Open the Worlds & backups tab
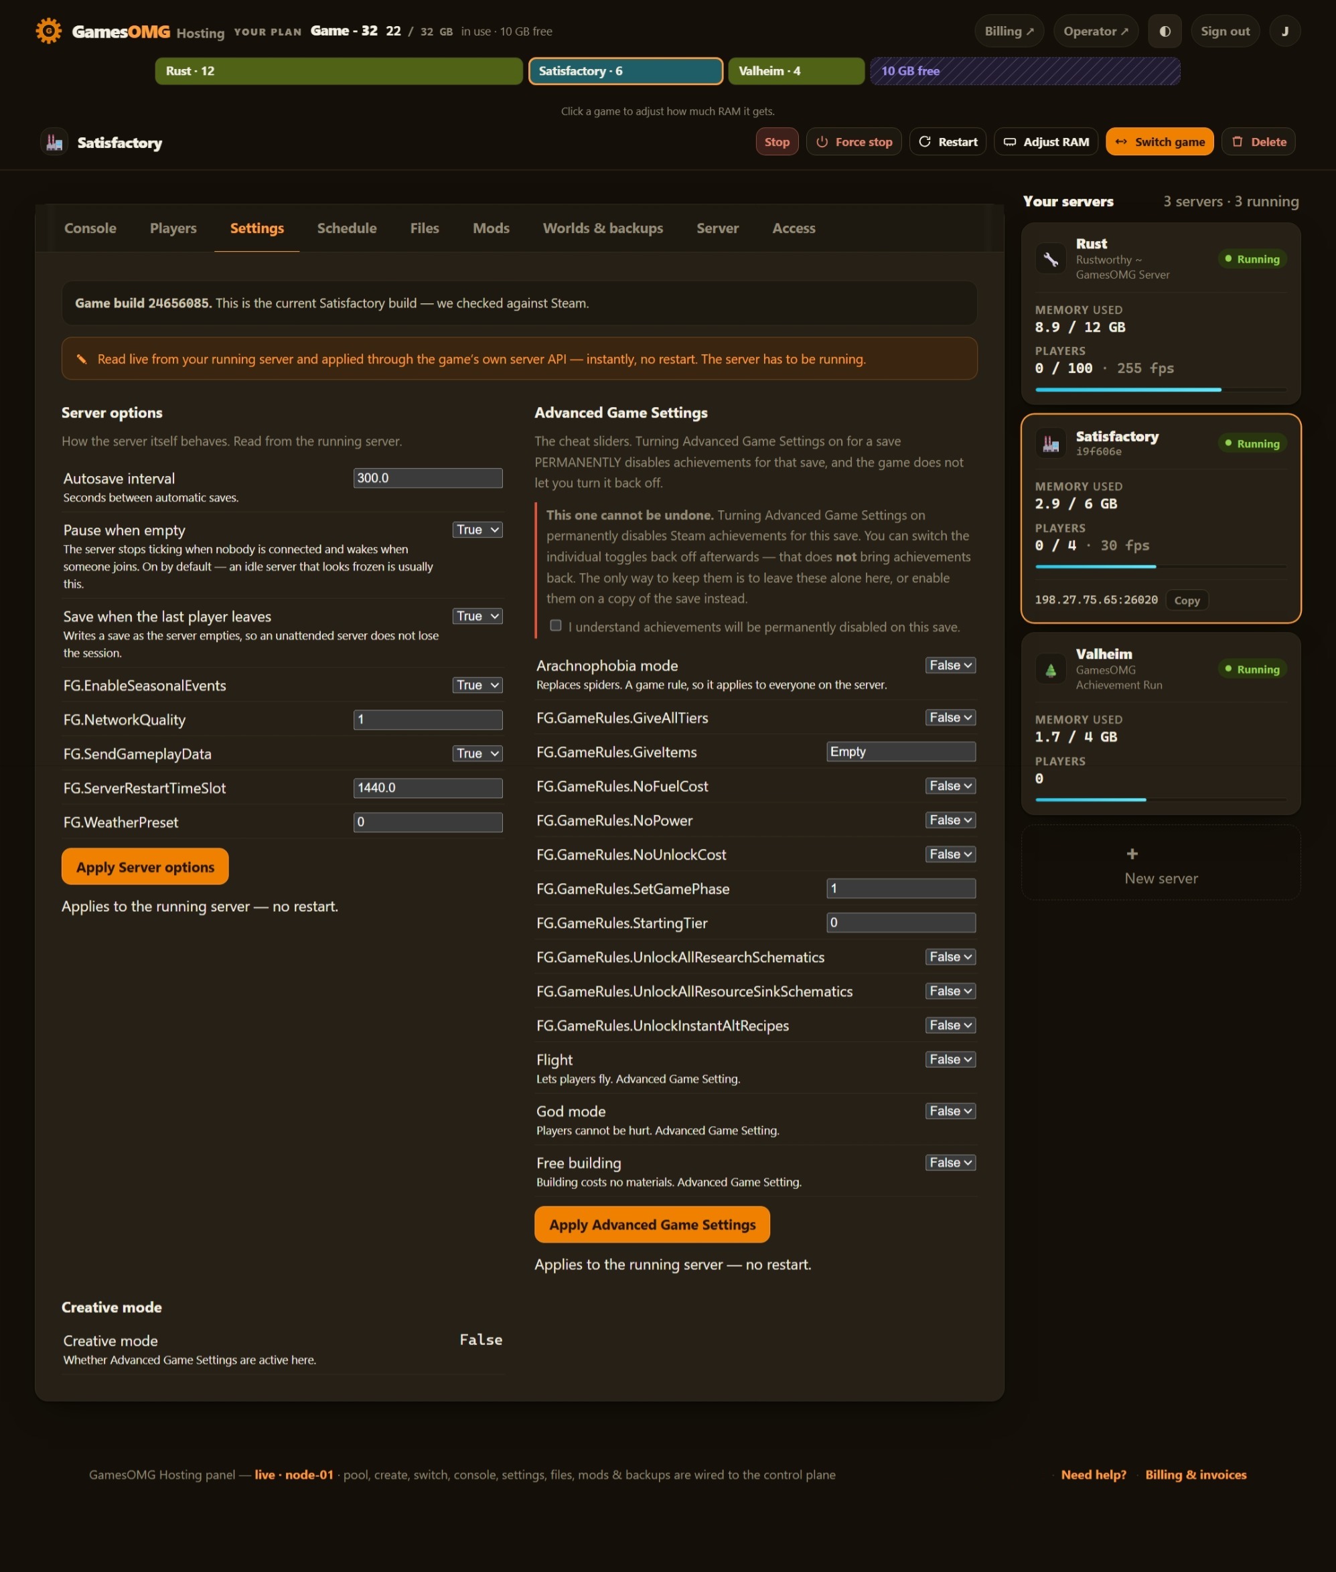Screen dimensions: 1336x1572 point(603,228)
